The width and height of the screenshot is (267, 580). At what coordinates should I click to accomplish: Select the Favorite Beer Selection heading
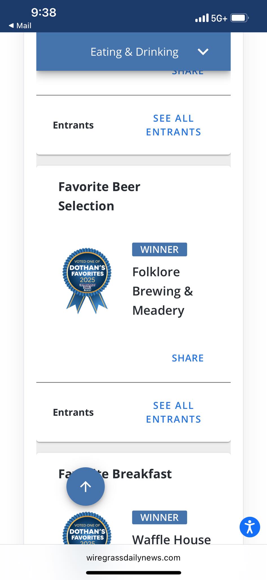click(x=99, y=196)
